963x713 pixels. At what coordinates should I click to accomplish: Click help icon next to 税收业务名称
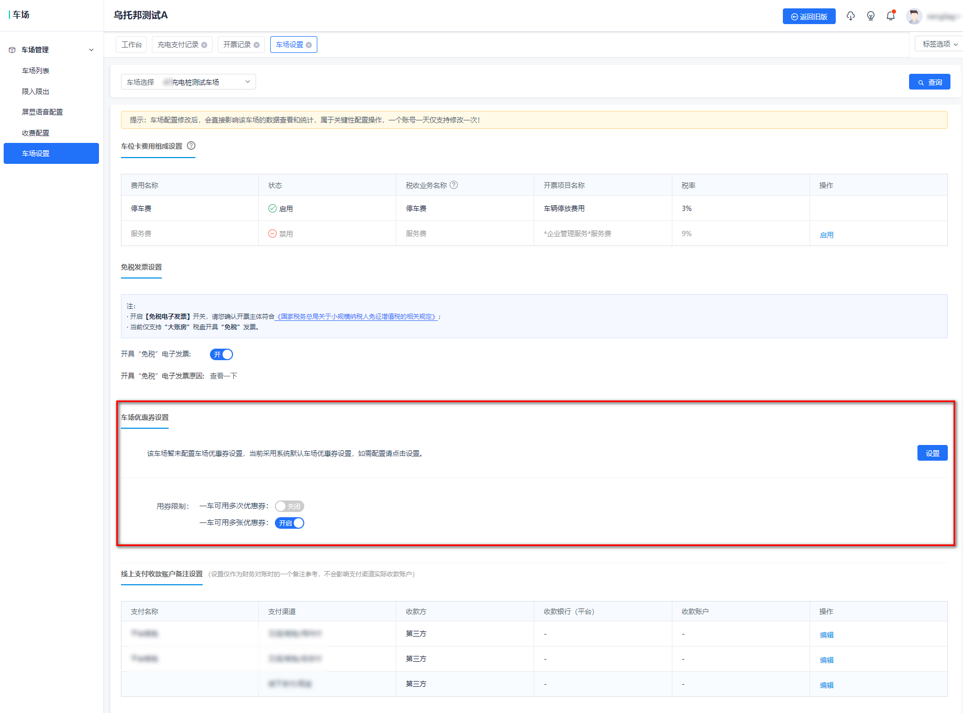(454, 185)
